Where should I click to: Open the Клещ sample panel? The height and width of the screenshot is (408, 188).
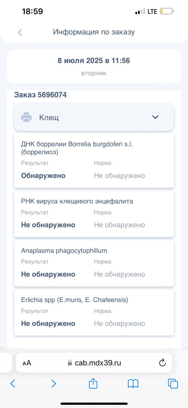point(94,117)
